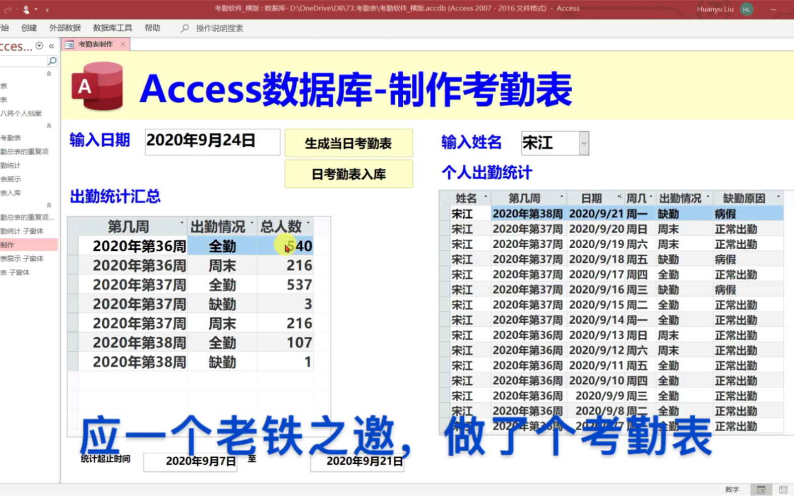This screenshot has width=794, height=496.
Task: Open 出勤情况 column filter in summary table
Action: coord(252,223)
